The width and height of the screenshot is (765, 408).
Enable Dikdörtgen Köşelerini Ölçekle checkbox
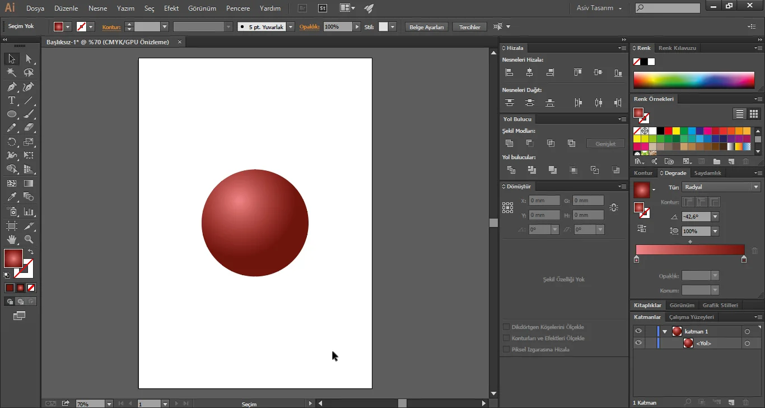506,327
